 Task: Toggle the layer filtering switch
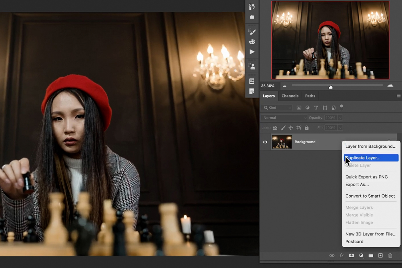click(342, 107)
